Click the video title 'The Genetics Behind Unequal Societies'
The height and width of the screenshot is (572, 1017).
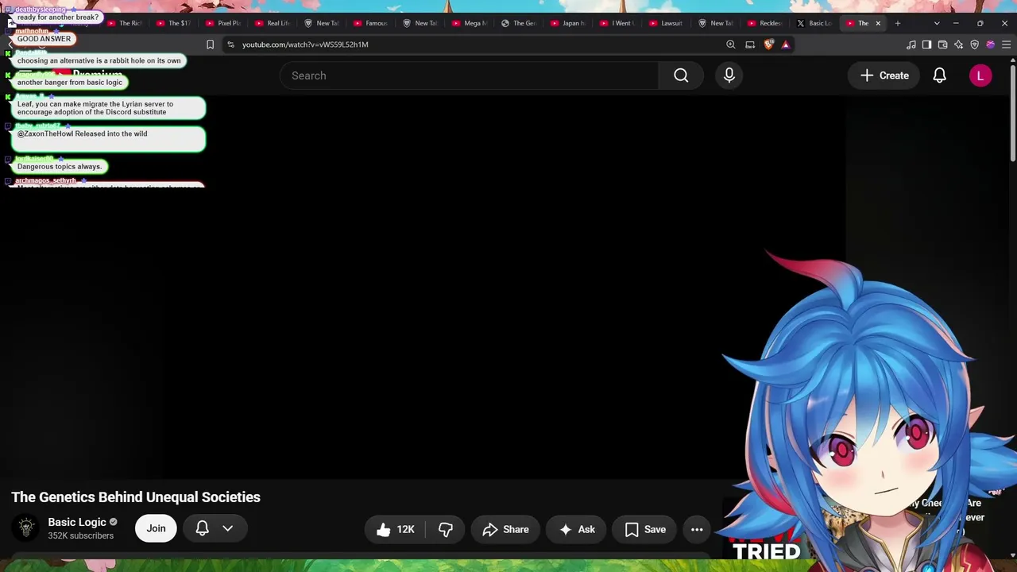coord(136,497)
